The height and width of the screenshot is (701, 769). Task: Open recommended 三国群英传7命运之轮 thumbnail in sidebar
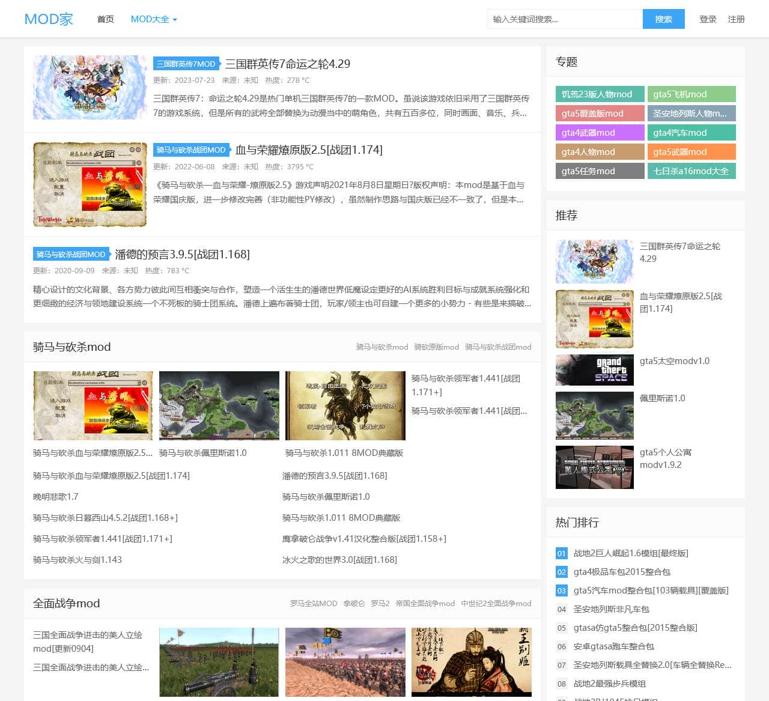pyautogui.click(x=595, y=261)
